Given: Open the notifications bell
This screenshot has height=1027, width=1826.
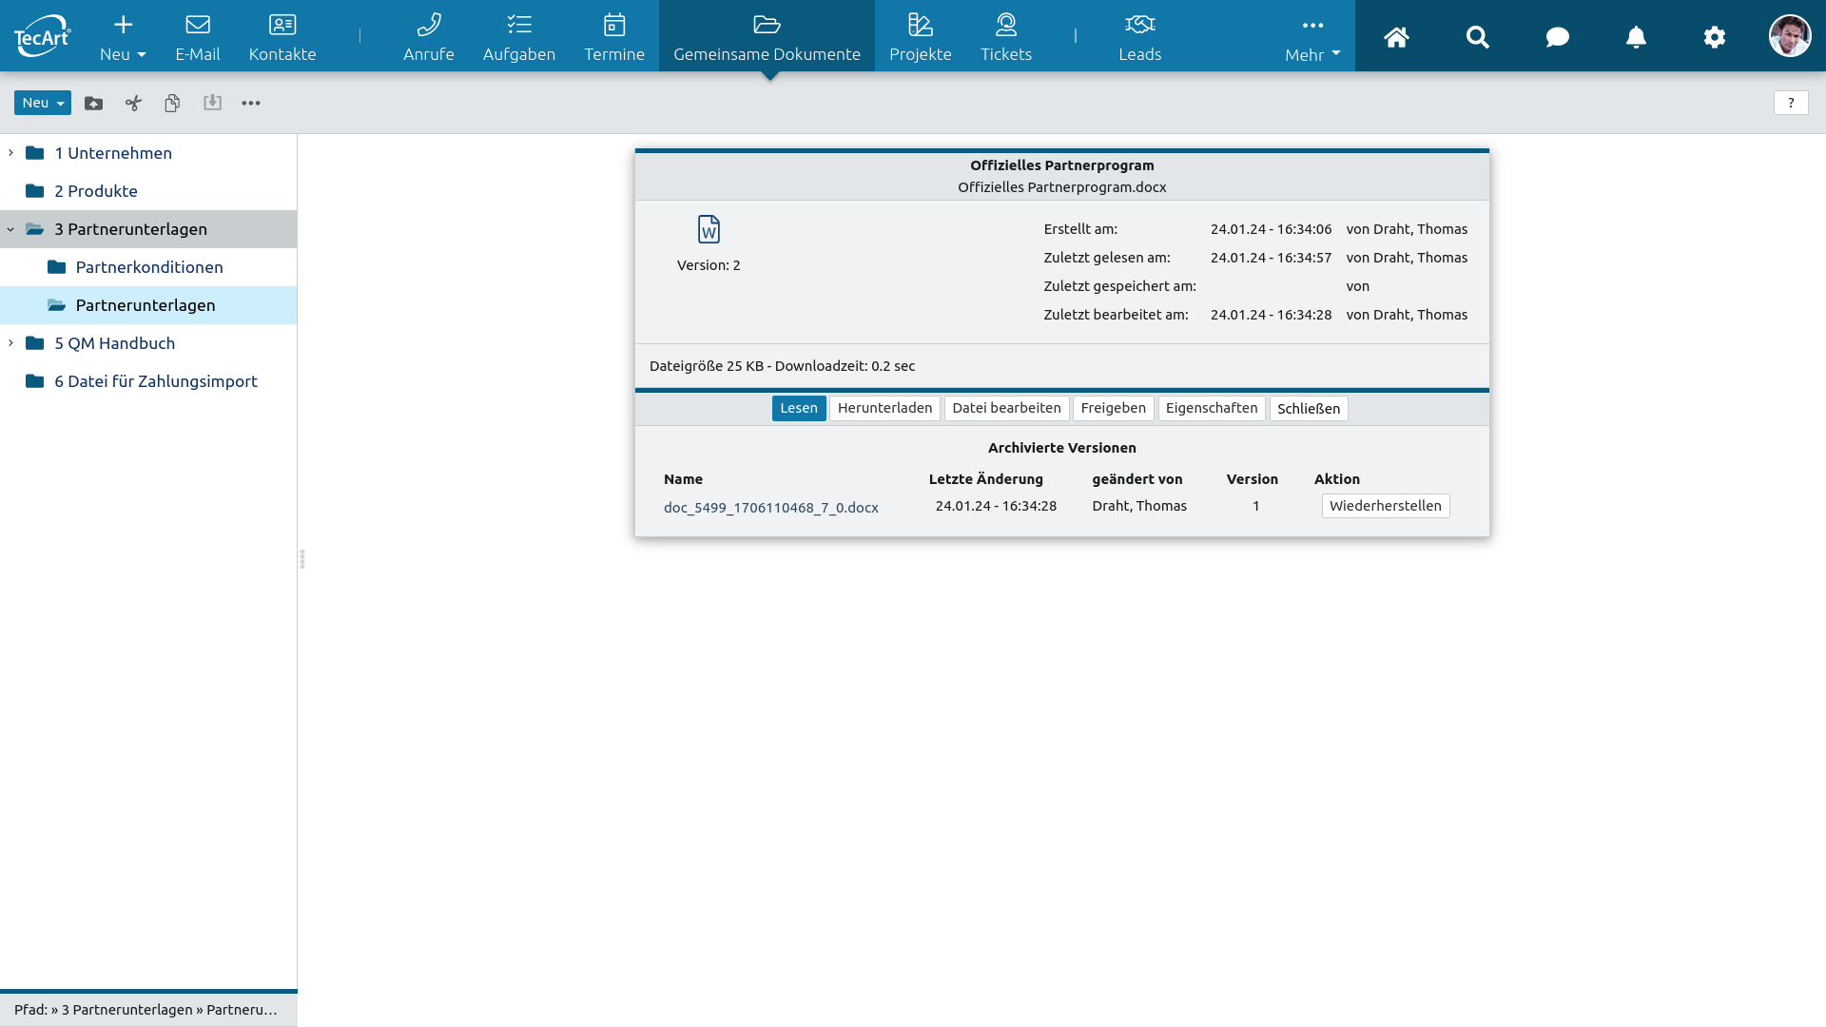Looking at the screenshot, I should tap(1636, 37).
